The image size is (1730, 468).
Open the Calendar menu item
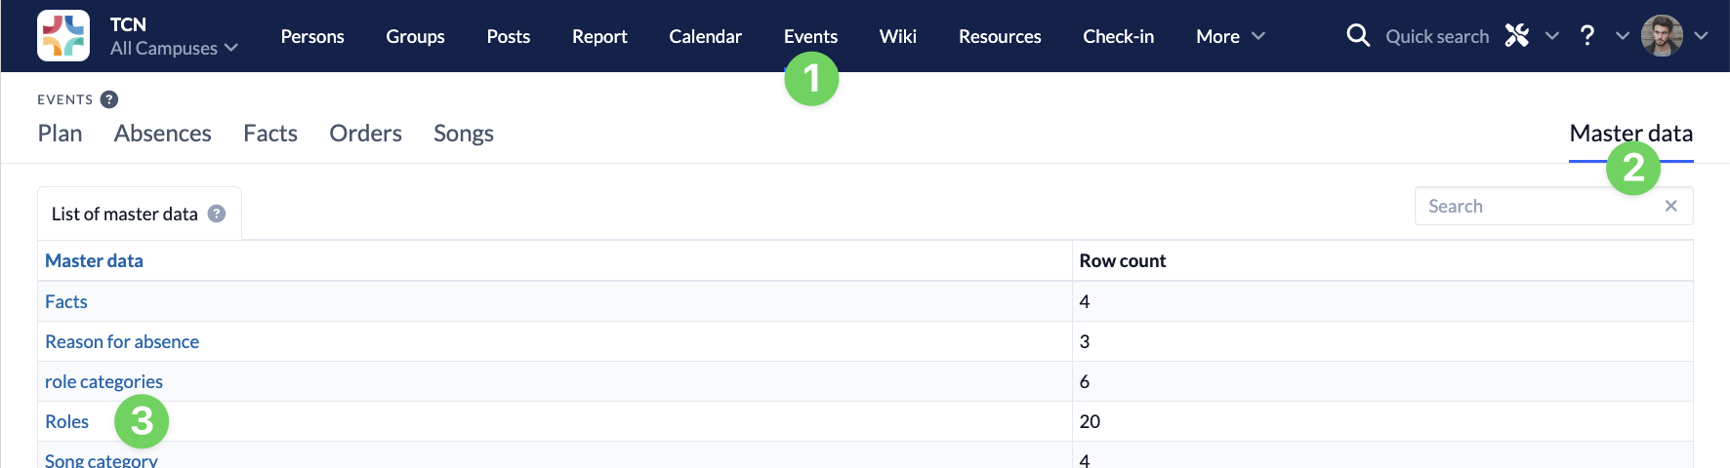coord(705,36)
